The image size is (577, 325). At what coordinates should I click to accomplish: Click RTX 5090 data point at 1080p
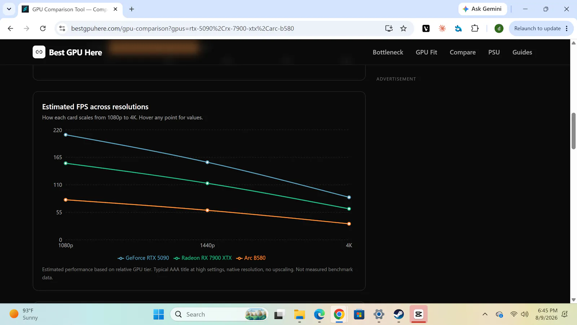[x=66, y=135]
